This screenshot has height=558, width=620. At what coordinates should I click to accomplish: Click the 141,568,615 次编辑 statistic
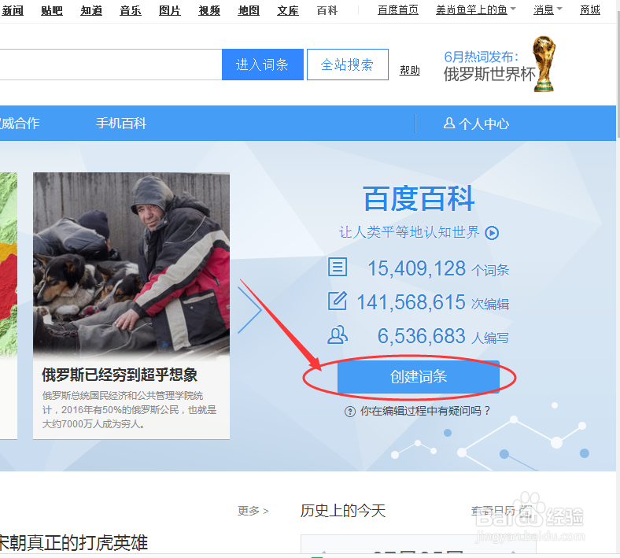coord(433,302)
